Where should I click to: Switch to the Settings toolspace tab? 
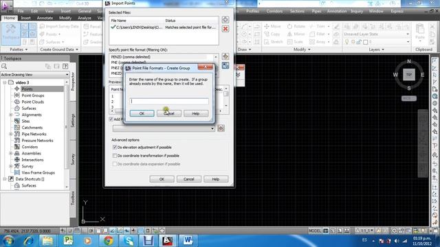(73, 120)
